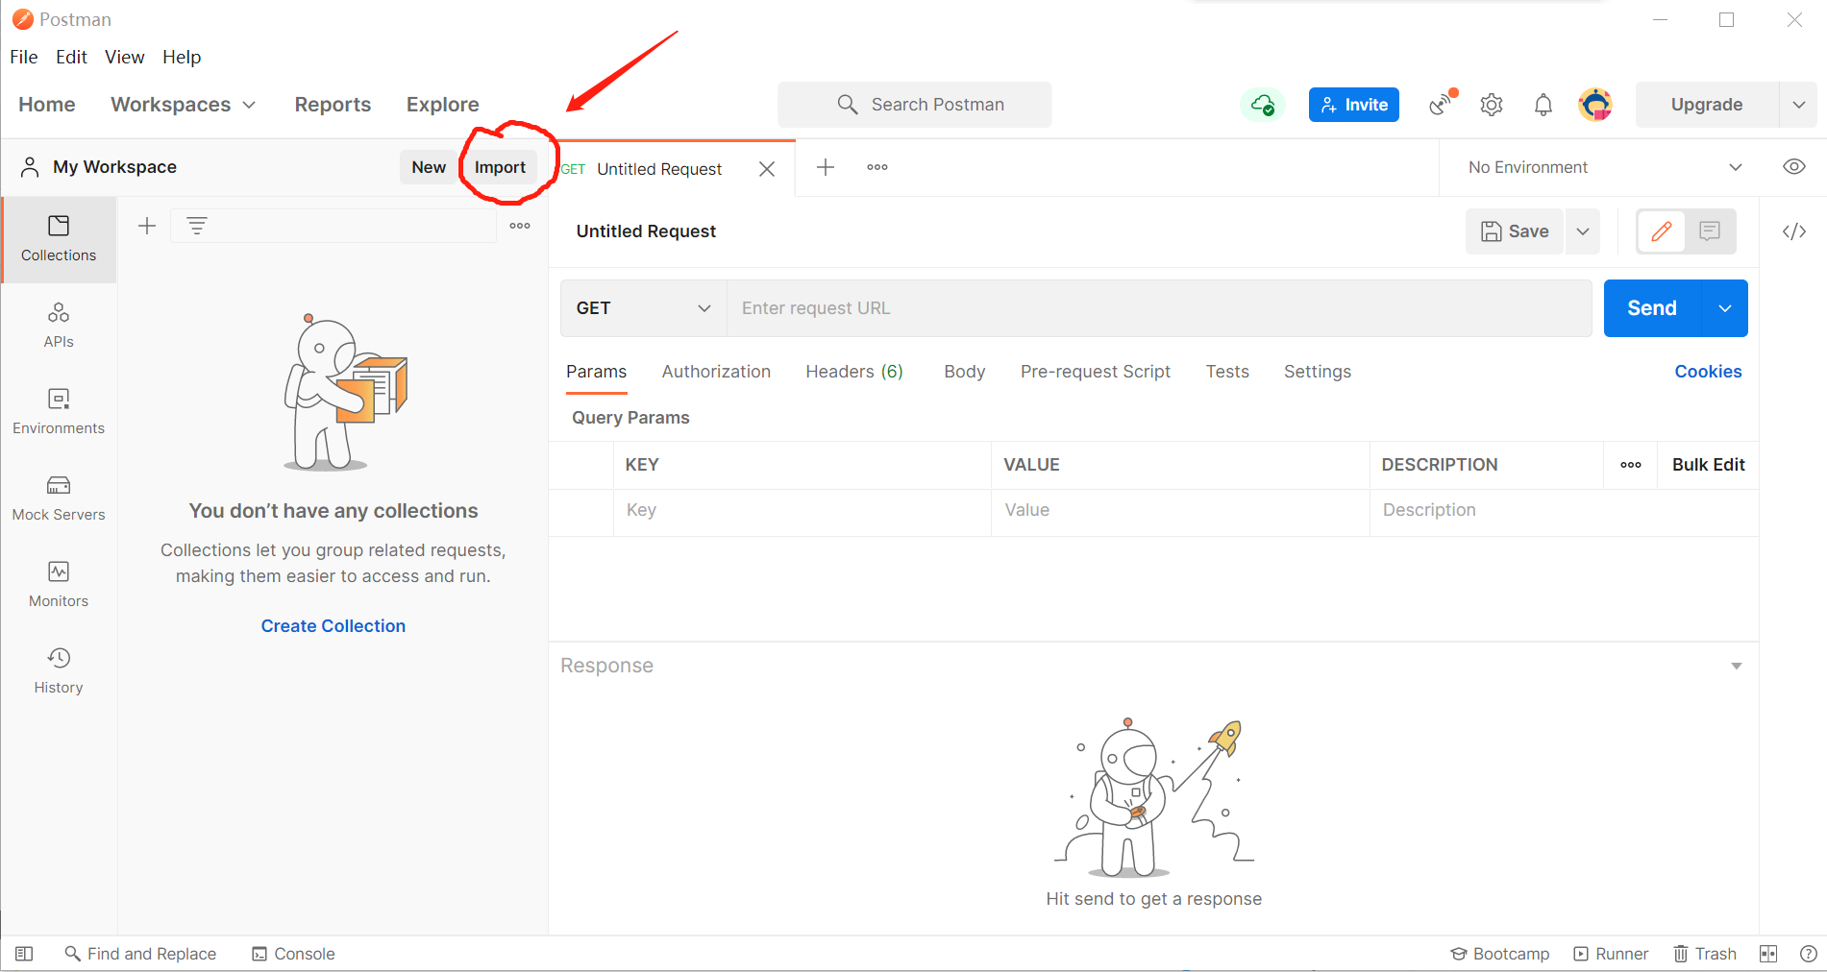Open the Cookies link
Screen dimensions: 1827x972
tap(1708, 372)
